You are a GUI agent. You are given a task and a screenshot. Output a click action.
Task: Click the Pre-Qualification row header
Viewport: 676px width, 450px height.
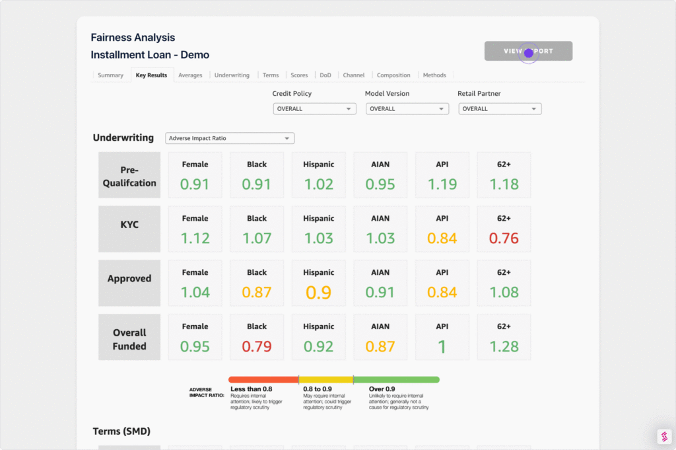coord(129,176)
